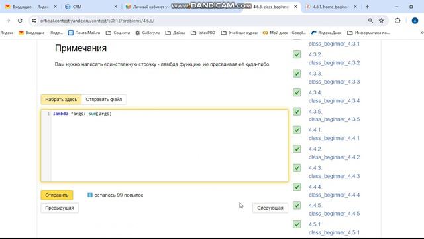Image resolution: width=424 pixels, height=239 pixels.
Task: Open the extensions puzzle icon
Action: (397, 21)
